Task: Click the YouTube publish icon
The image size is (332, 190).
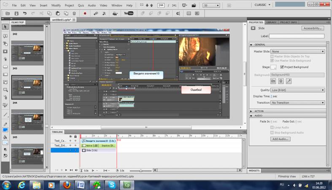Action: 128,13
